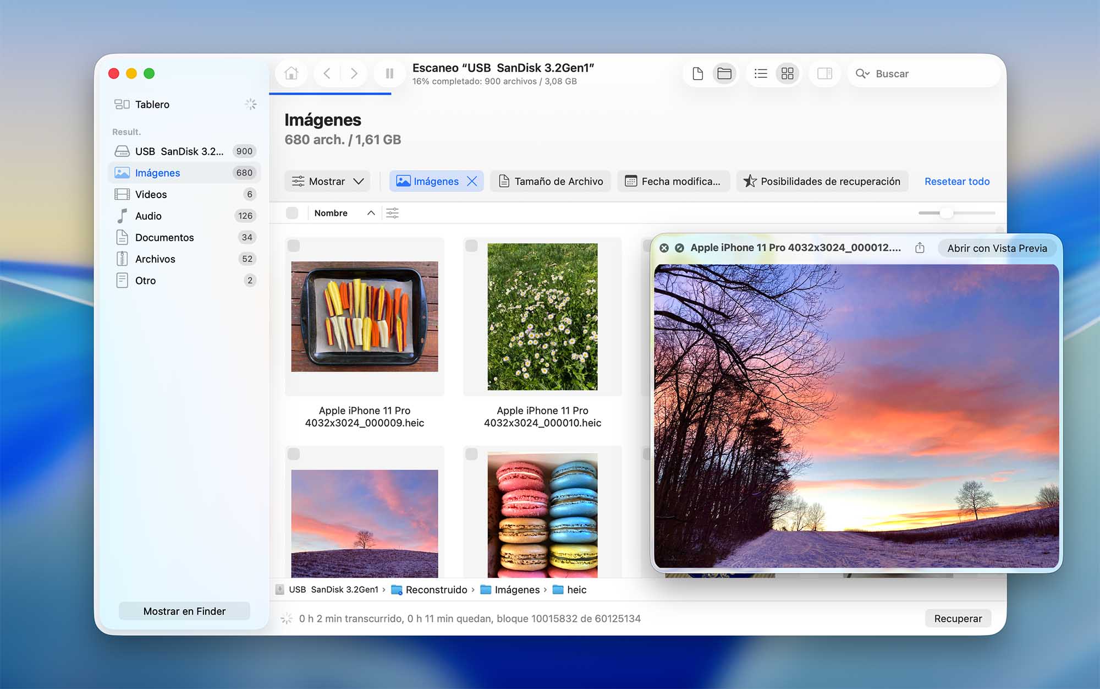Close the preview popup

(x=664, y=248)
